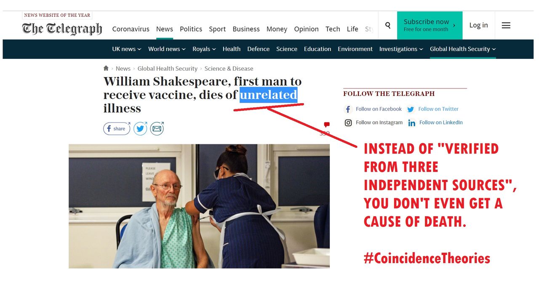Expand Global Health Security dropdown
Screen dimensions: 539x303
point(463,49)
